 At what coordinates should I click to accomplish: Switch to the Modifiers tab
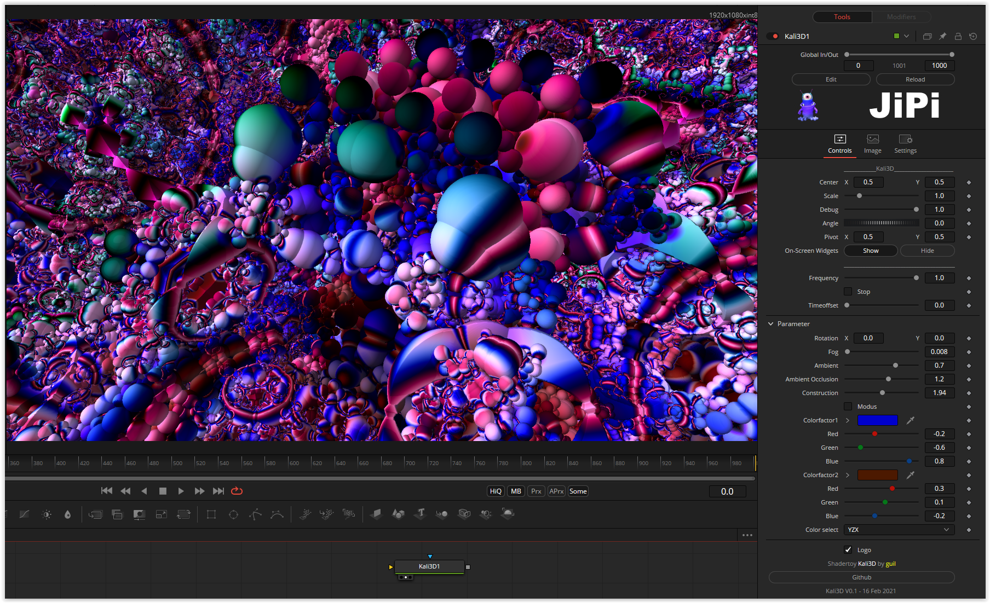pos(901,17)
